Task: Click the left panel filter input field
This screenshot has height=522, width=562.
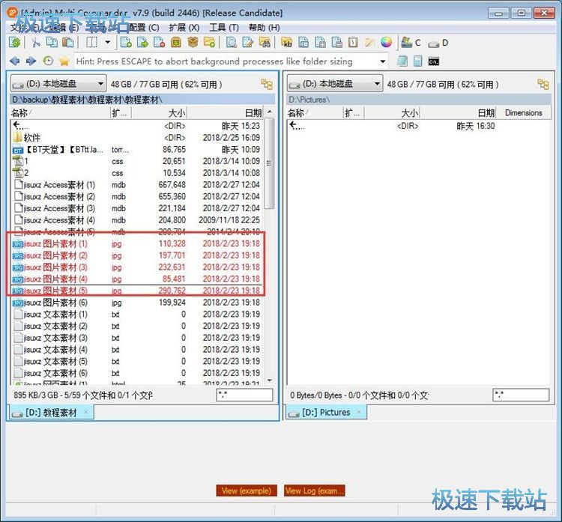Action: 244,395
